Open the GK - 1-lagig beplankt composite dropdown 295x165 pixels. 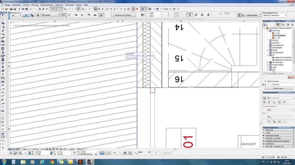(x=249, y=15)
